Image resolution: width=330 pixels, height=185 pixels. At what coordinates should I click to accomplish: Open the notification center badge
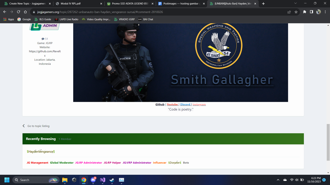pos(324,180)
